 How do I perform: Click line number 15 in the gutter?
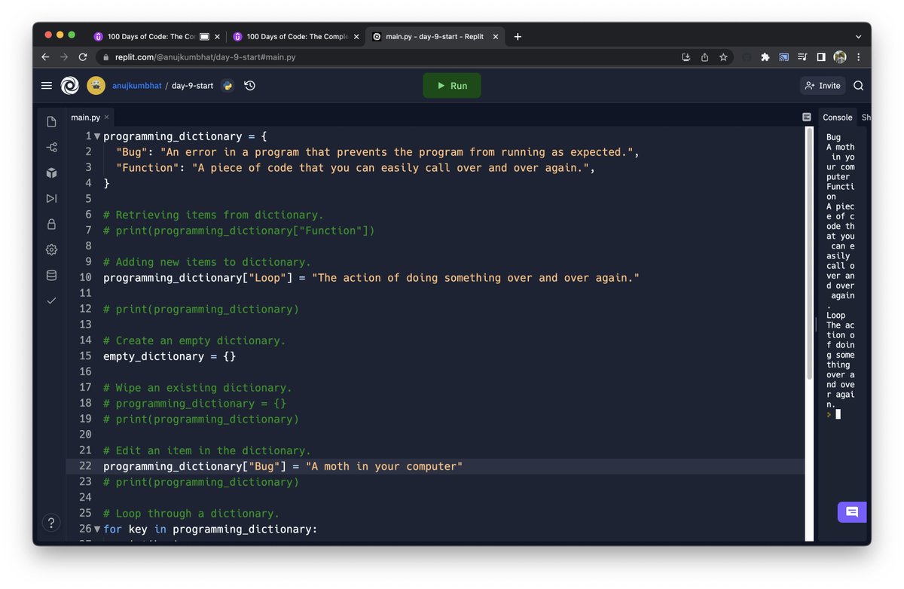point(85,356)
